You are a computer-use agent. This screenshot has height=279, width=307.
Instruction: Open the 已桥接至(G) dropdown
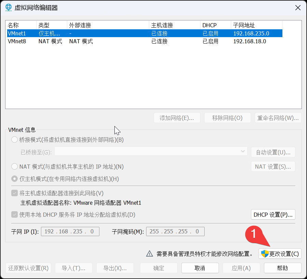tap(151, 151)
